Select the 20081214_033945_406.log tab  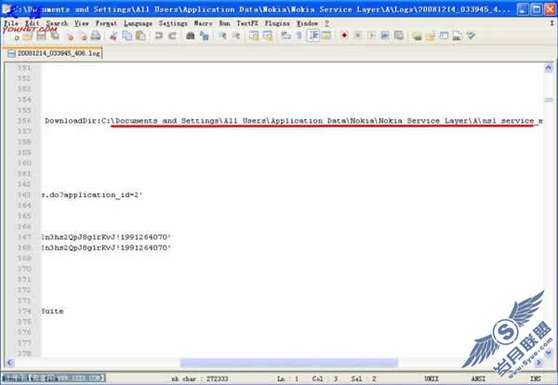54,53
